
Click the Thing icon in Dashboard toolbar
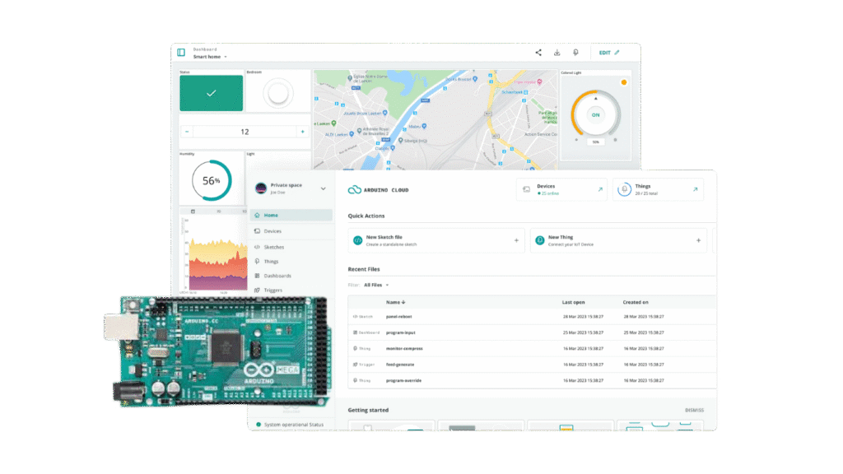tap(575, 53)
